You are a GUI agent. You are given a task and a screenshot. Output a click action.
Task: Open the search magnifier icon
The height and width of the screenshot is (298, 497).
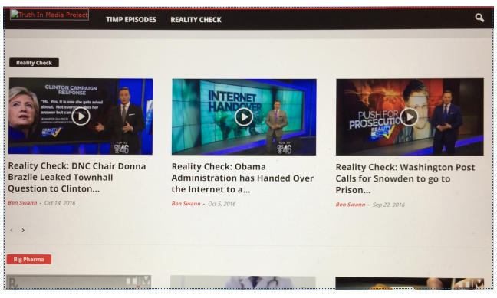tap(479, 18)
